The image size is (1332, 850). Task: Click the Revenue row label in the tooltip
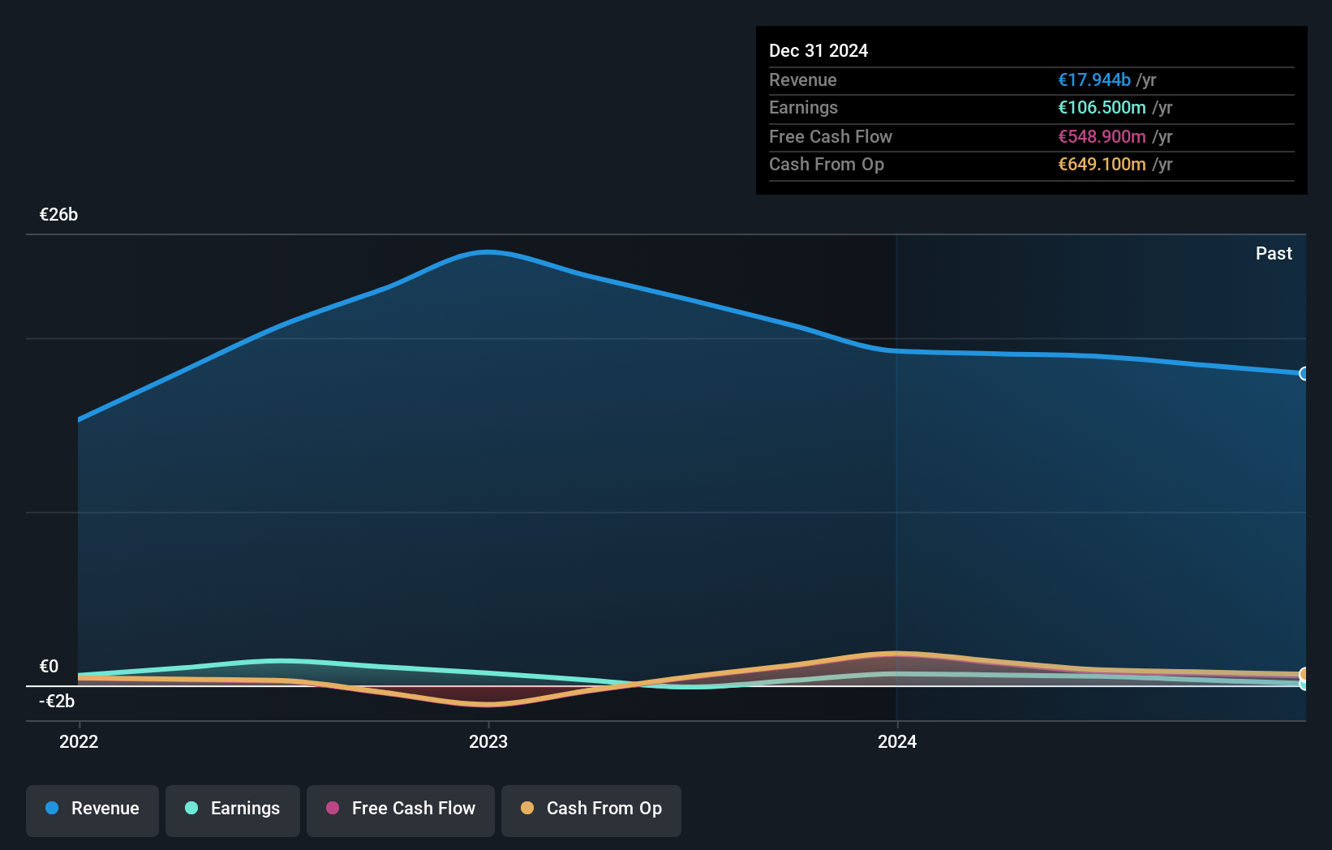pos(803,79)
